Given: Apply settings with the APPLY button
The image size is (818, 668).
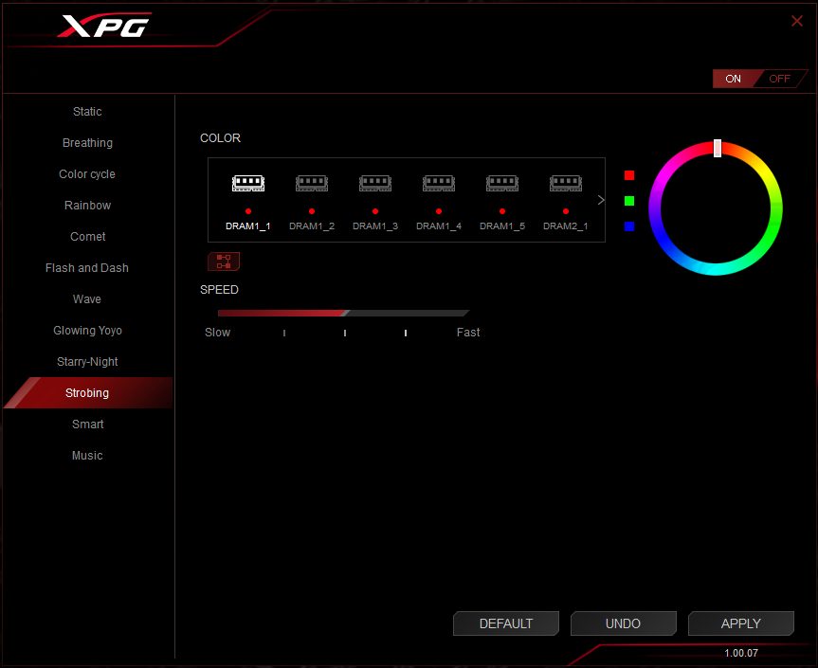Looking at the screenshot, I should 741,623.
